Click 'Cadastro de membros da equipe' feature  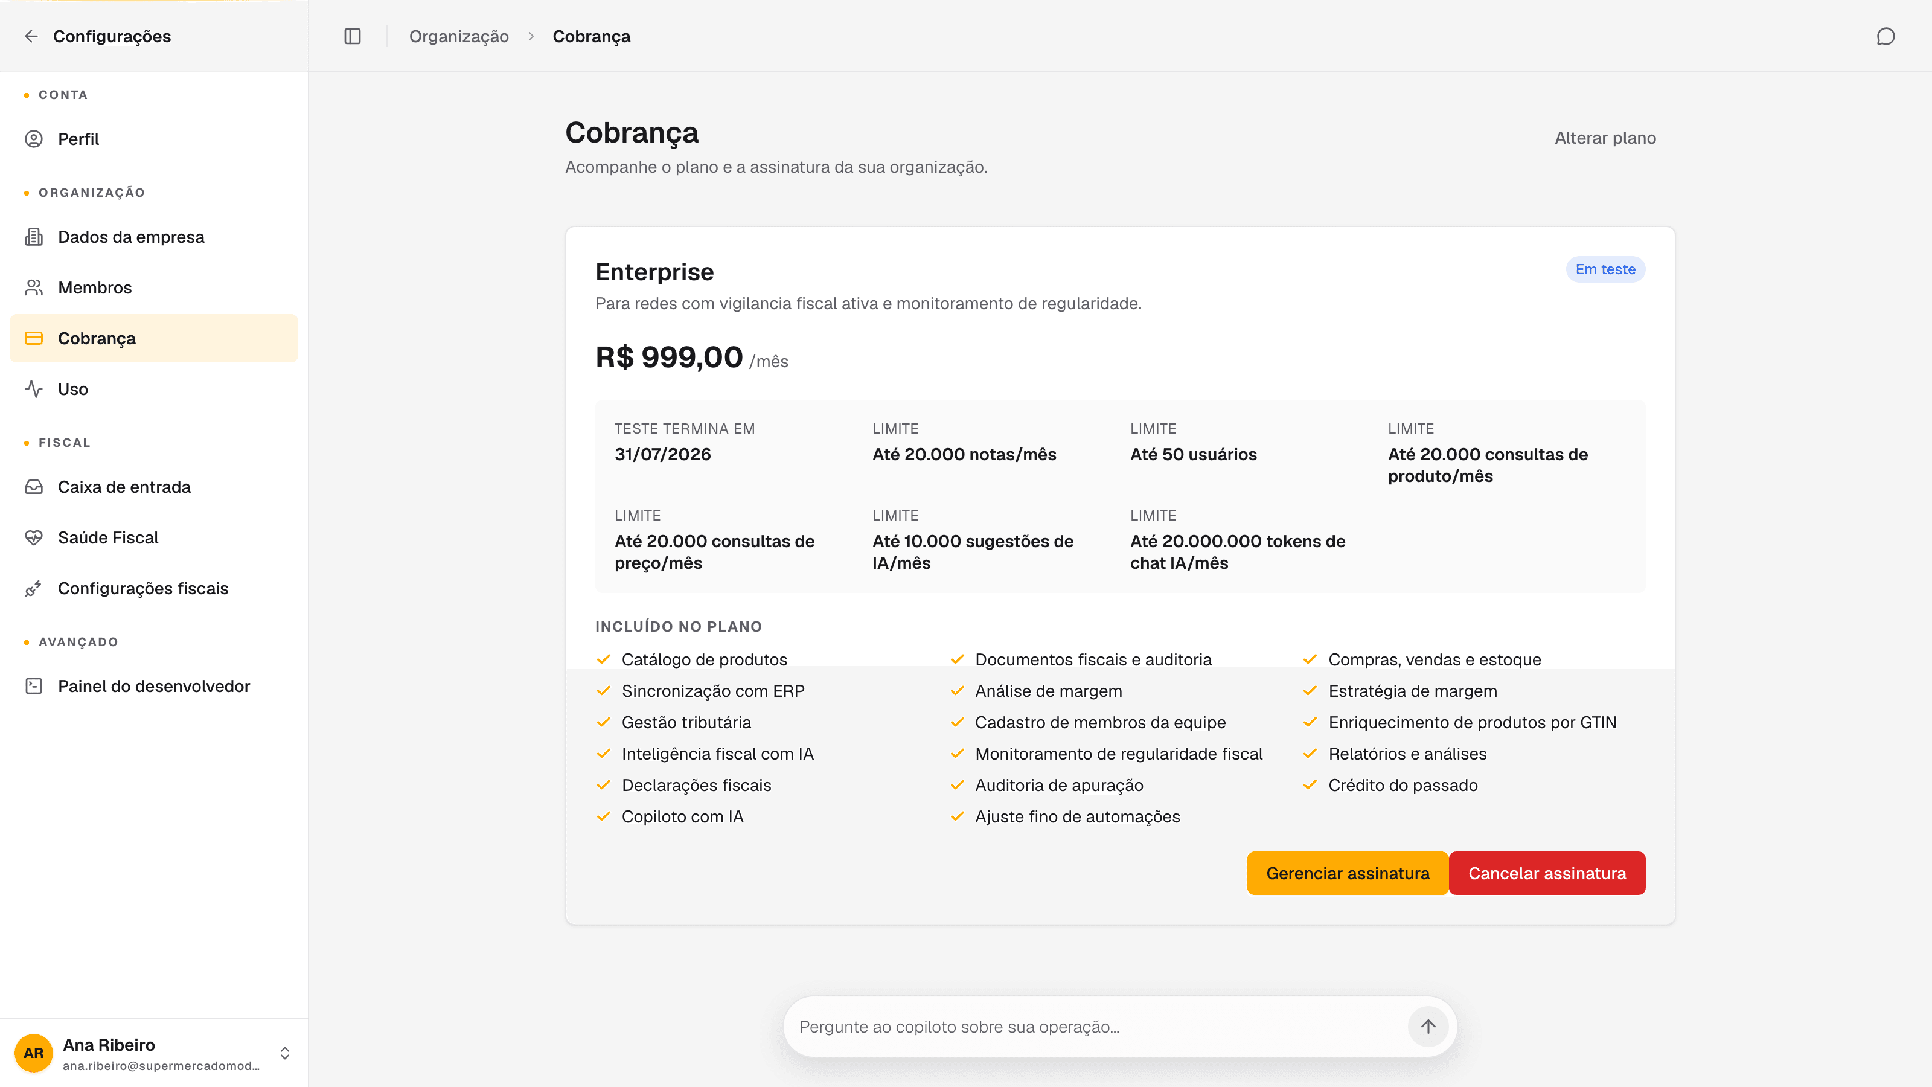point(1100,722)
